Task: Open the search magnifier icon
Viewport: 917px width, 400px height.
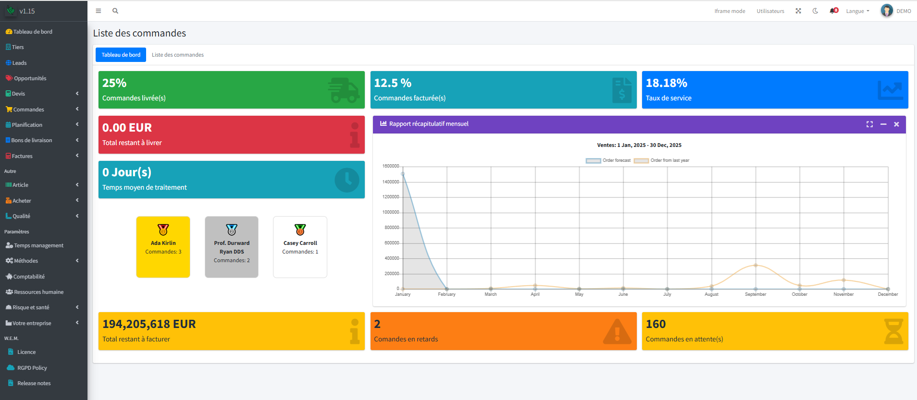Action: click(115, 11)
